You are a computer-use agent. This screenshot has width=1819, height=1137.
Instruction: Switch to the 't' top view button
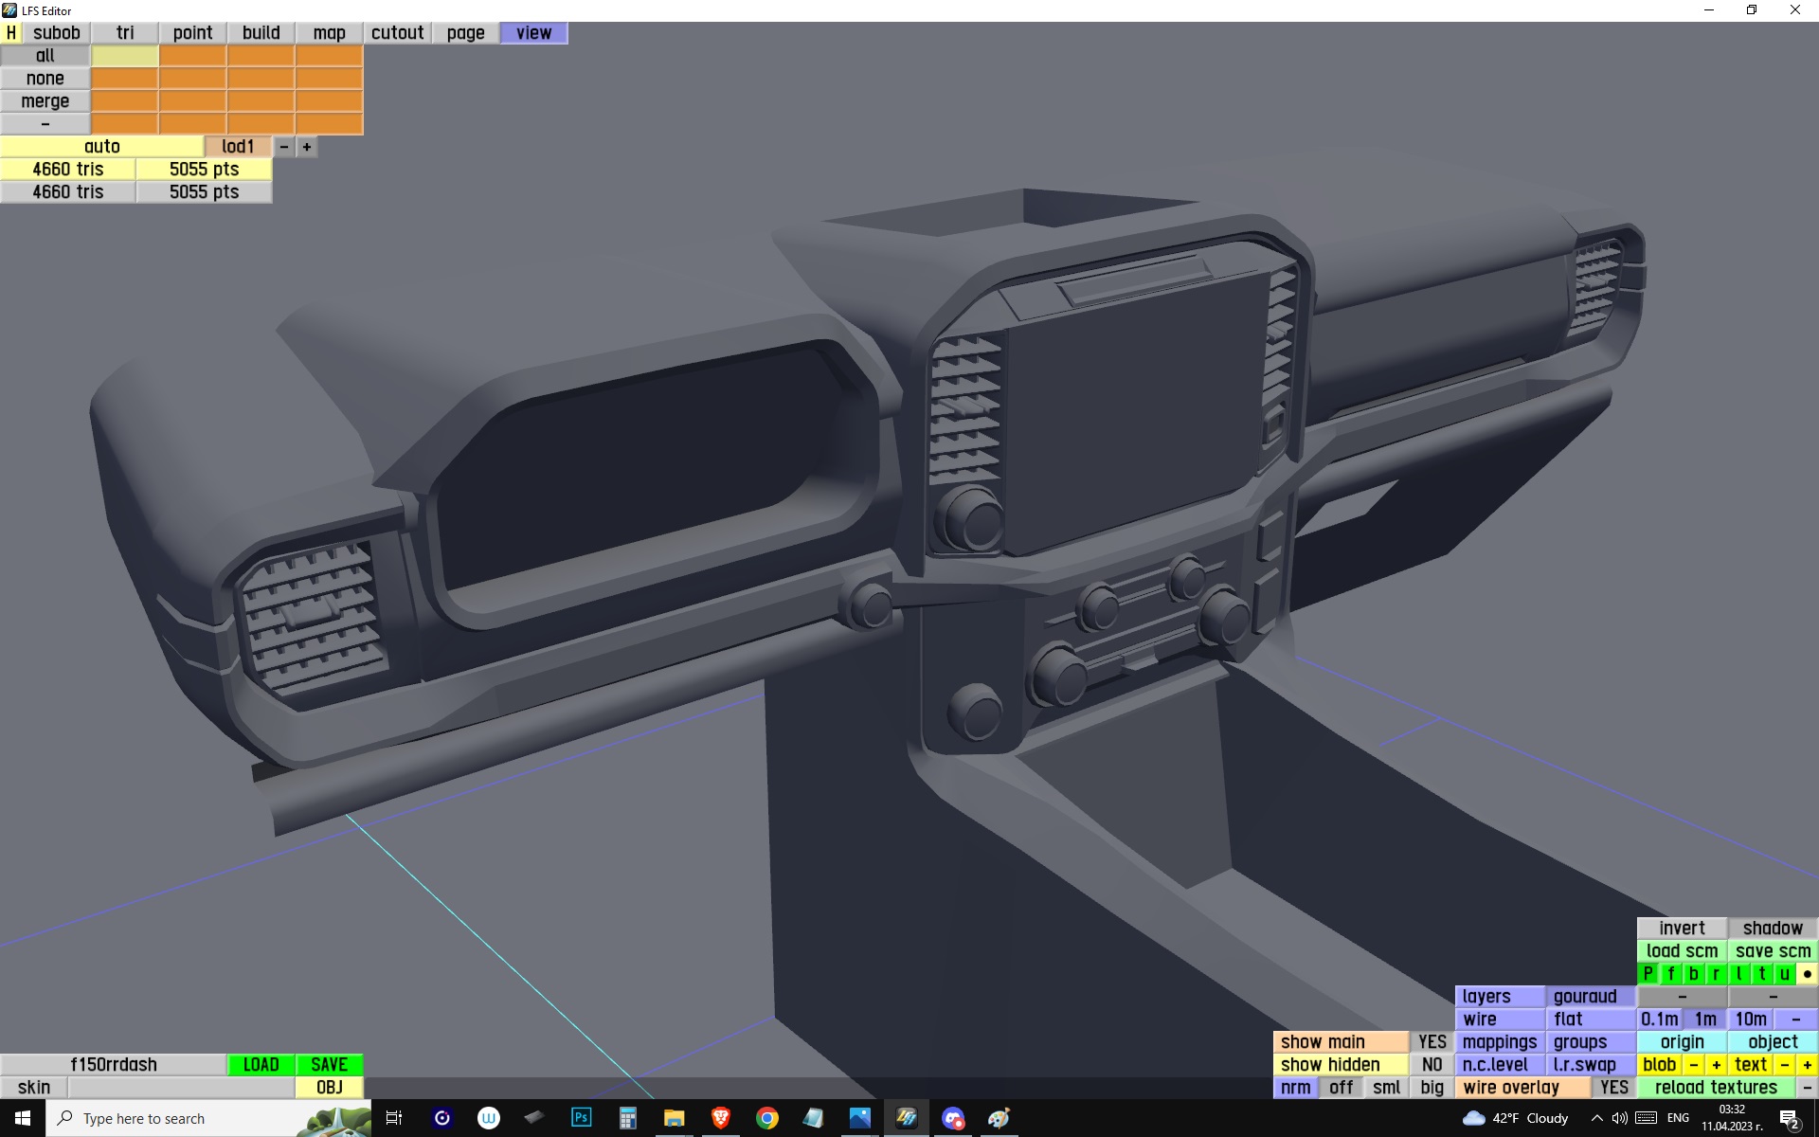[x=1761, y=974]
